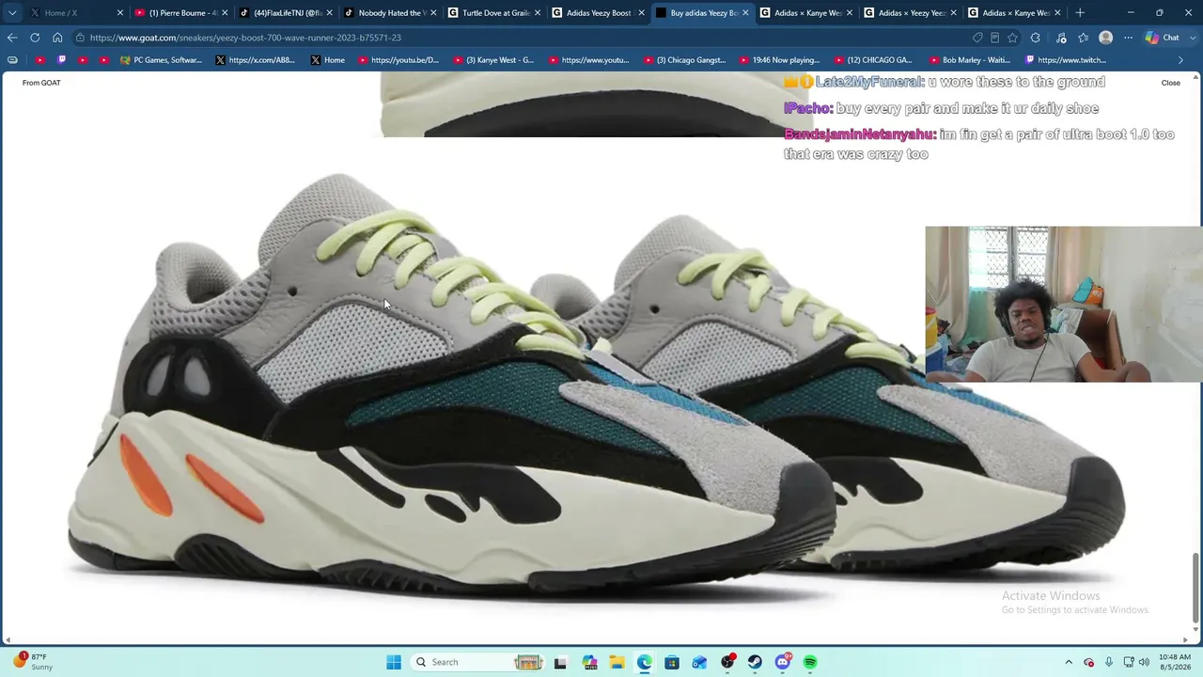Screen dimensions: 1203x677
Task: Open the Windows Start menu
Action: [x=394, y=662]
